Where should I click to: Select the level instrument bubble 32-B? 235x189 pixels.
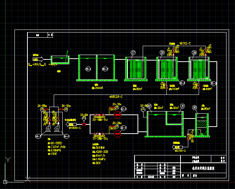pyautogui.click(x=143, y=109)
